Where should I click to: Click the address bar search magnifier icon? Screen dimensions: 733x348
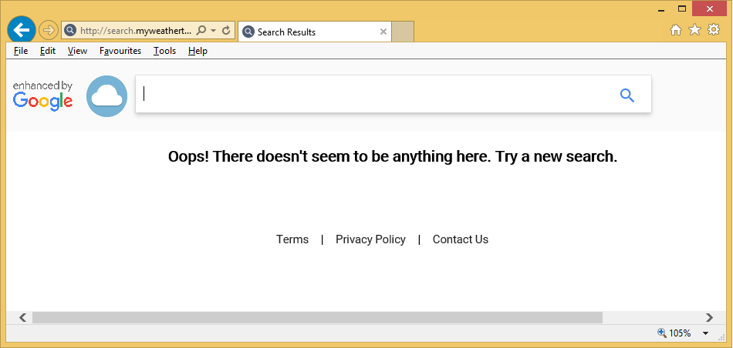pos(201,31)
